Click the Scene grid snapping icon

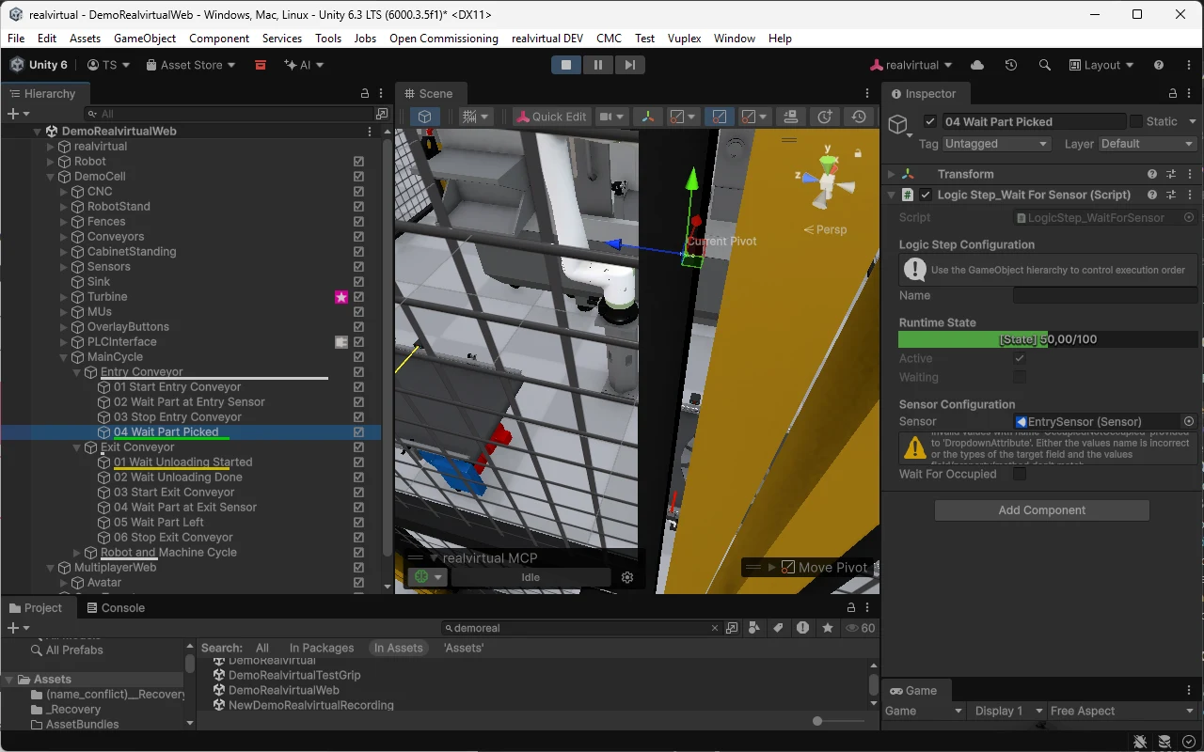click(x=476, y=117)
